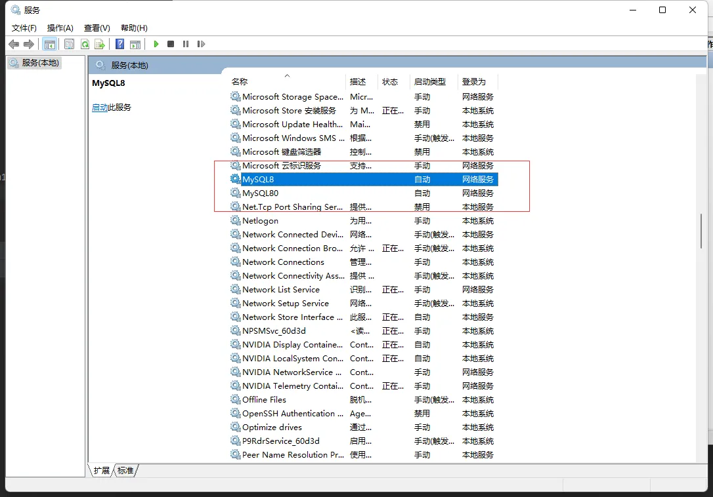
Task: Sort by the 登录为 column header
Action: [x=478, y=82]
